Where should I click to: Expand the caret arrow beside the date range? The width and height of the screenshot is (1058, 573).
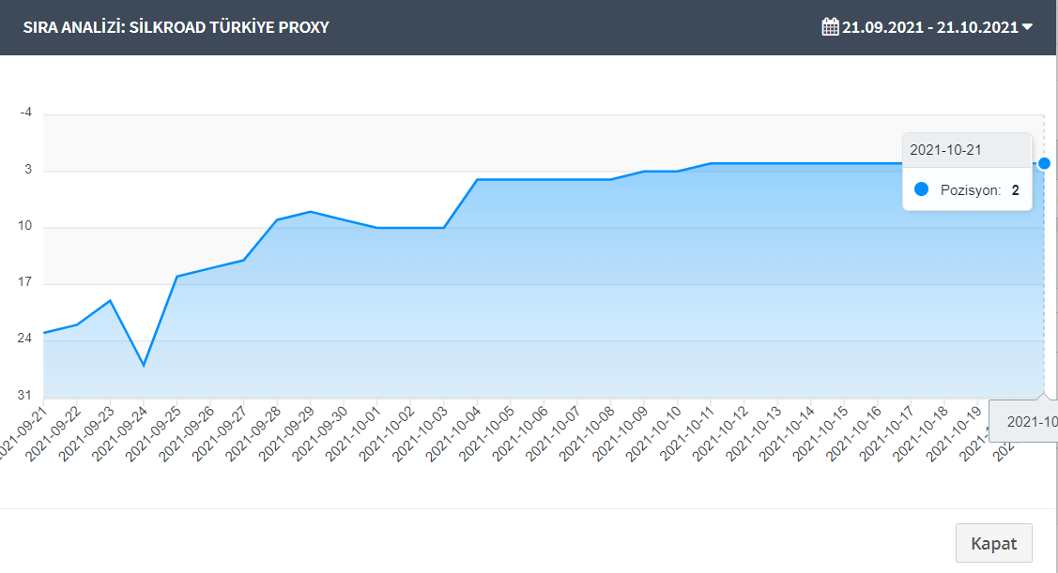(1027, 27)
